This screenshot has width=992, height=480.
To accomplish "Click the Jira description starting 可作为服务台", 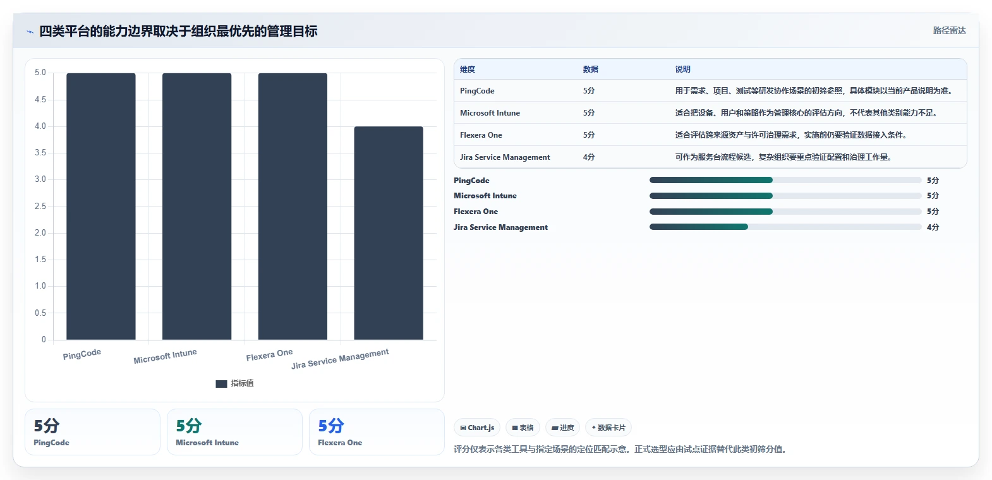I will pos(783,157).
